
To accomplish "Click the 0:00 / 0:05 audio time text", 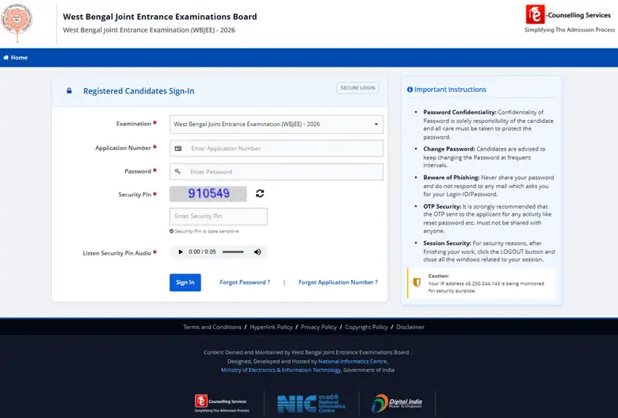I will pos(202,251).
